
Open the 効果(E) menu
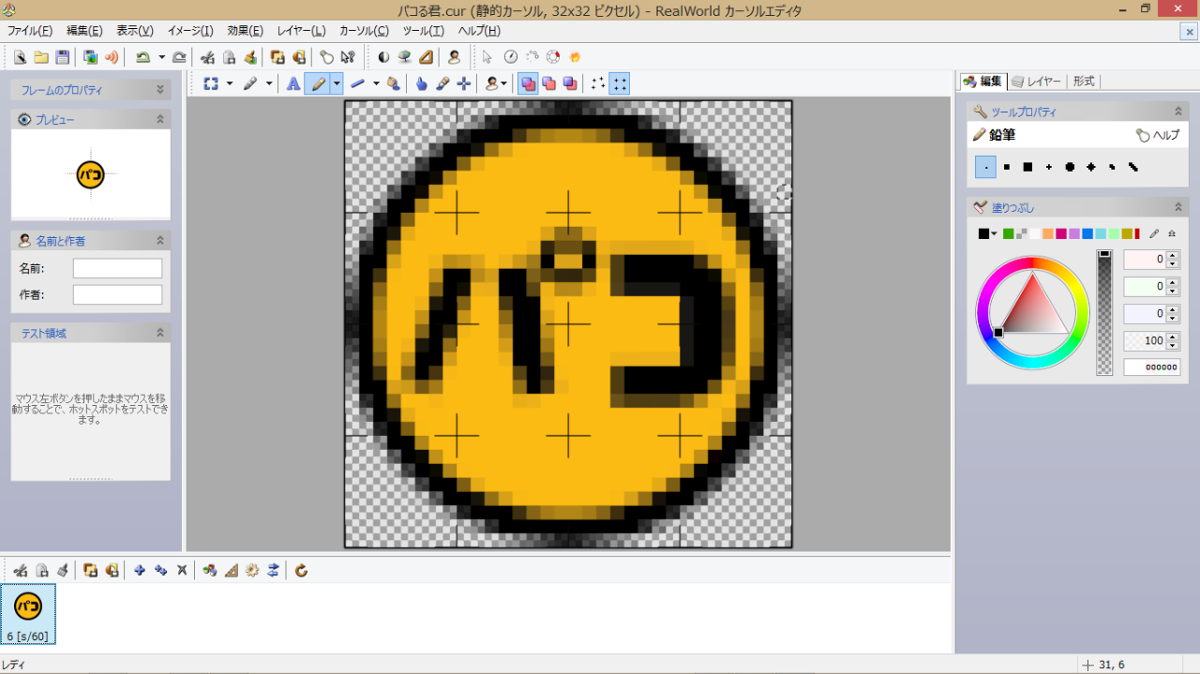click(x=245, y=31)
